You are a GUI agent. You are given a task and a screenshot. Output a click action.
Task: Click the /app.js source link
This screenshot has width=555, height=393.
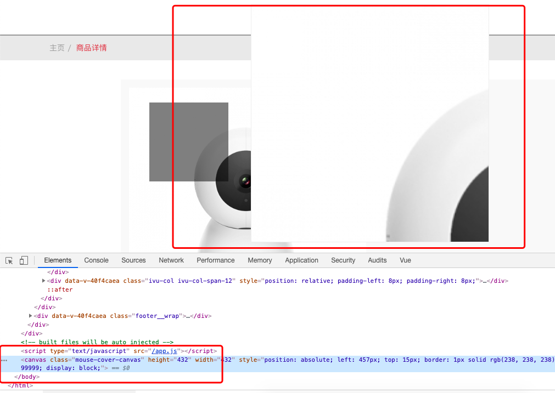pyautogui.click(x=168, y=351)
